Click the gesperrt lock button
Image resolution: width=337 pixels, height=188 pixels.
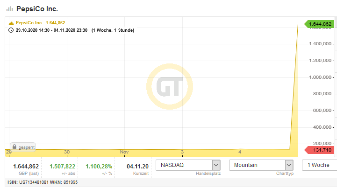23,147
